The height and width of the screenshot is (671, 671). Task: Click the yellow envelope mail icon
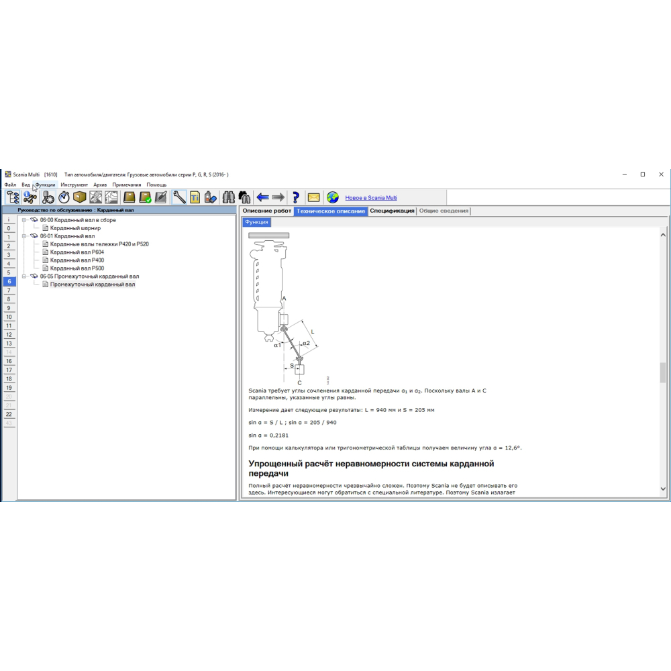pos(313,197)
